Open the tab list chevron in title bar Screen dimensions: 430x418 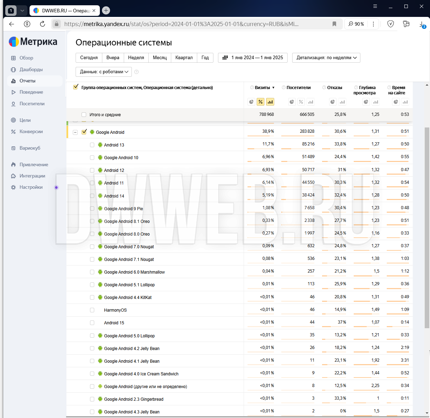pyautogui.click(x=22, y=11)
